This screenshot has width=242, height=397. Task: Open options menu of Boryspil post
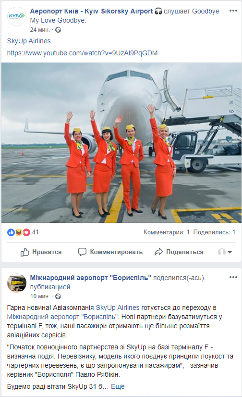[x=233, y=278]
